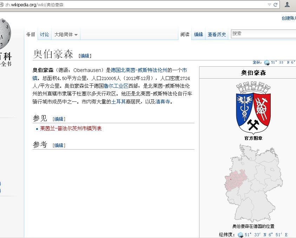296x238 pixels.
Task: Click the globe icon next to top 坐标
Action: tap(267, 62)
